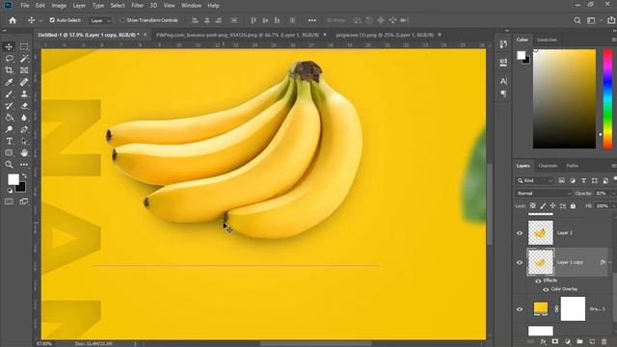Toggle the Auto-Select checkbox

52,20
